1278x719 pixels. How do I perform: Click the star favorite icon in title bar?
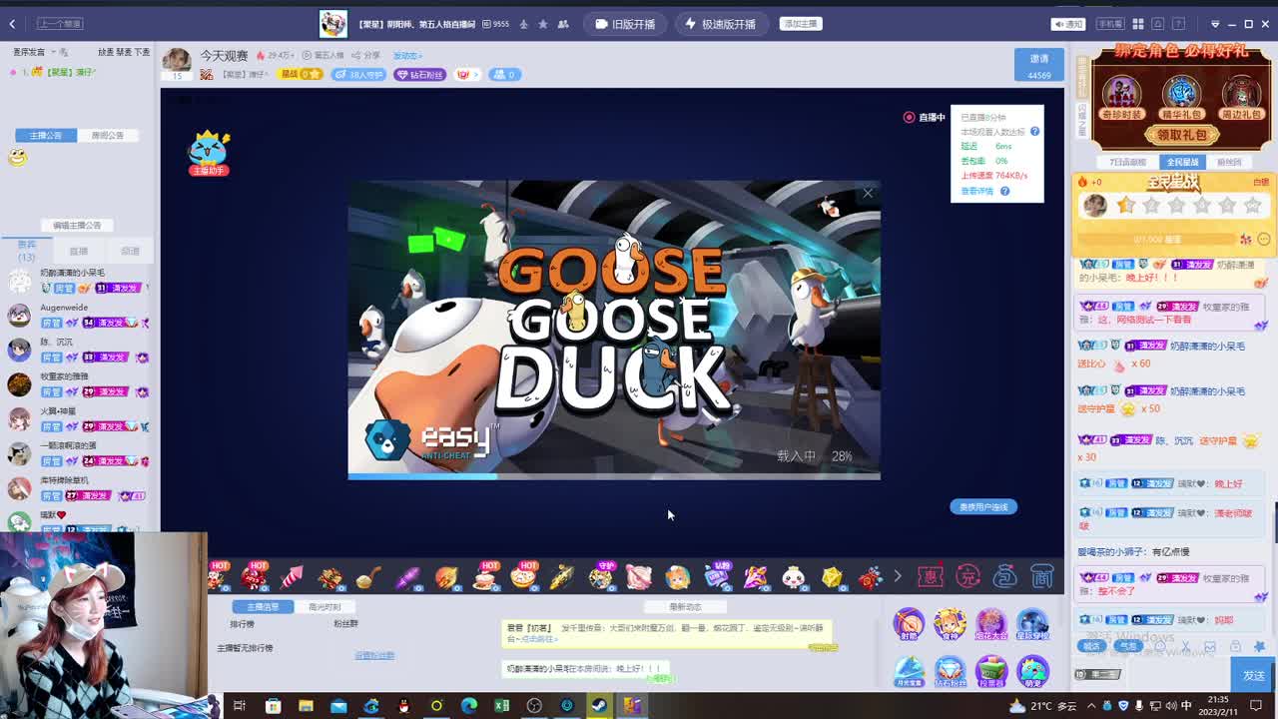pyautogui.click(x=542, y=24)
